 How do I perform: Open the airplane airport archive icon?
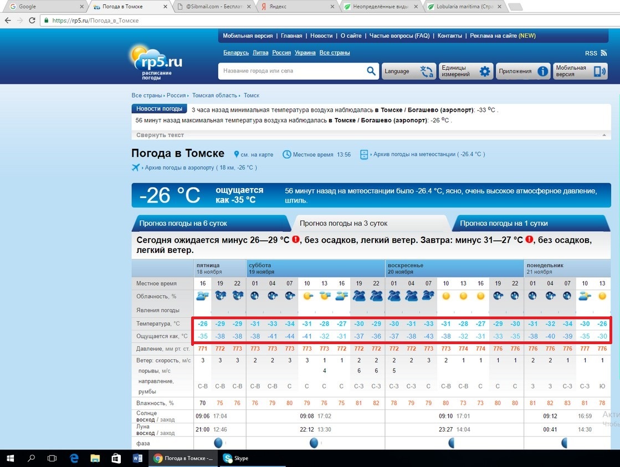(x=136, y=168)
